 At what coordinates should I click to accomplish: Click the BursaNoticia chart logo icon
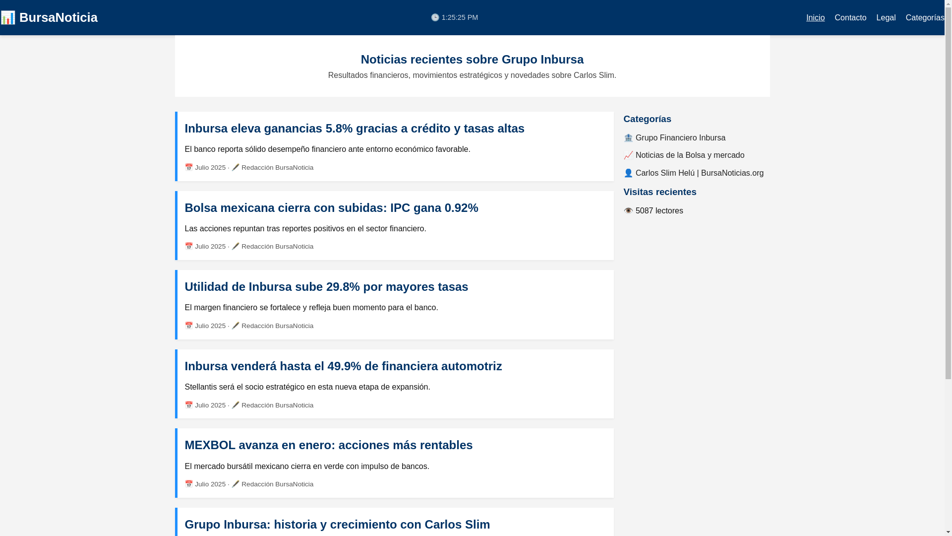8,17
